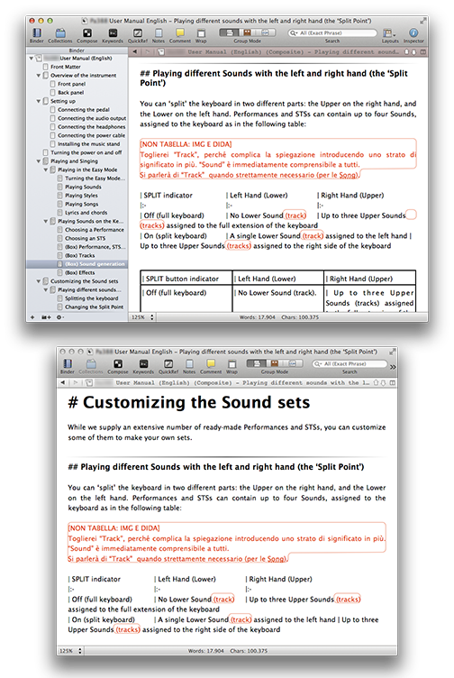Select Installing the music stand document
This screenshot has width=454, height=678.
(x=88, y=144)
